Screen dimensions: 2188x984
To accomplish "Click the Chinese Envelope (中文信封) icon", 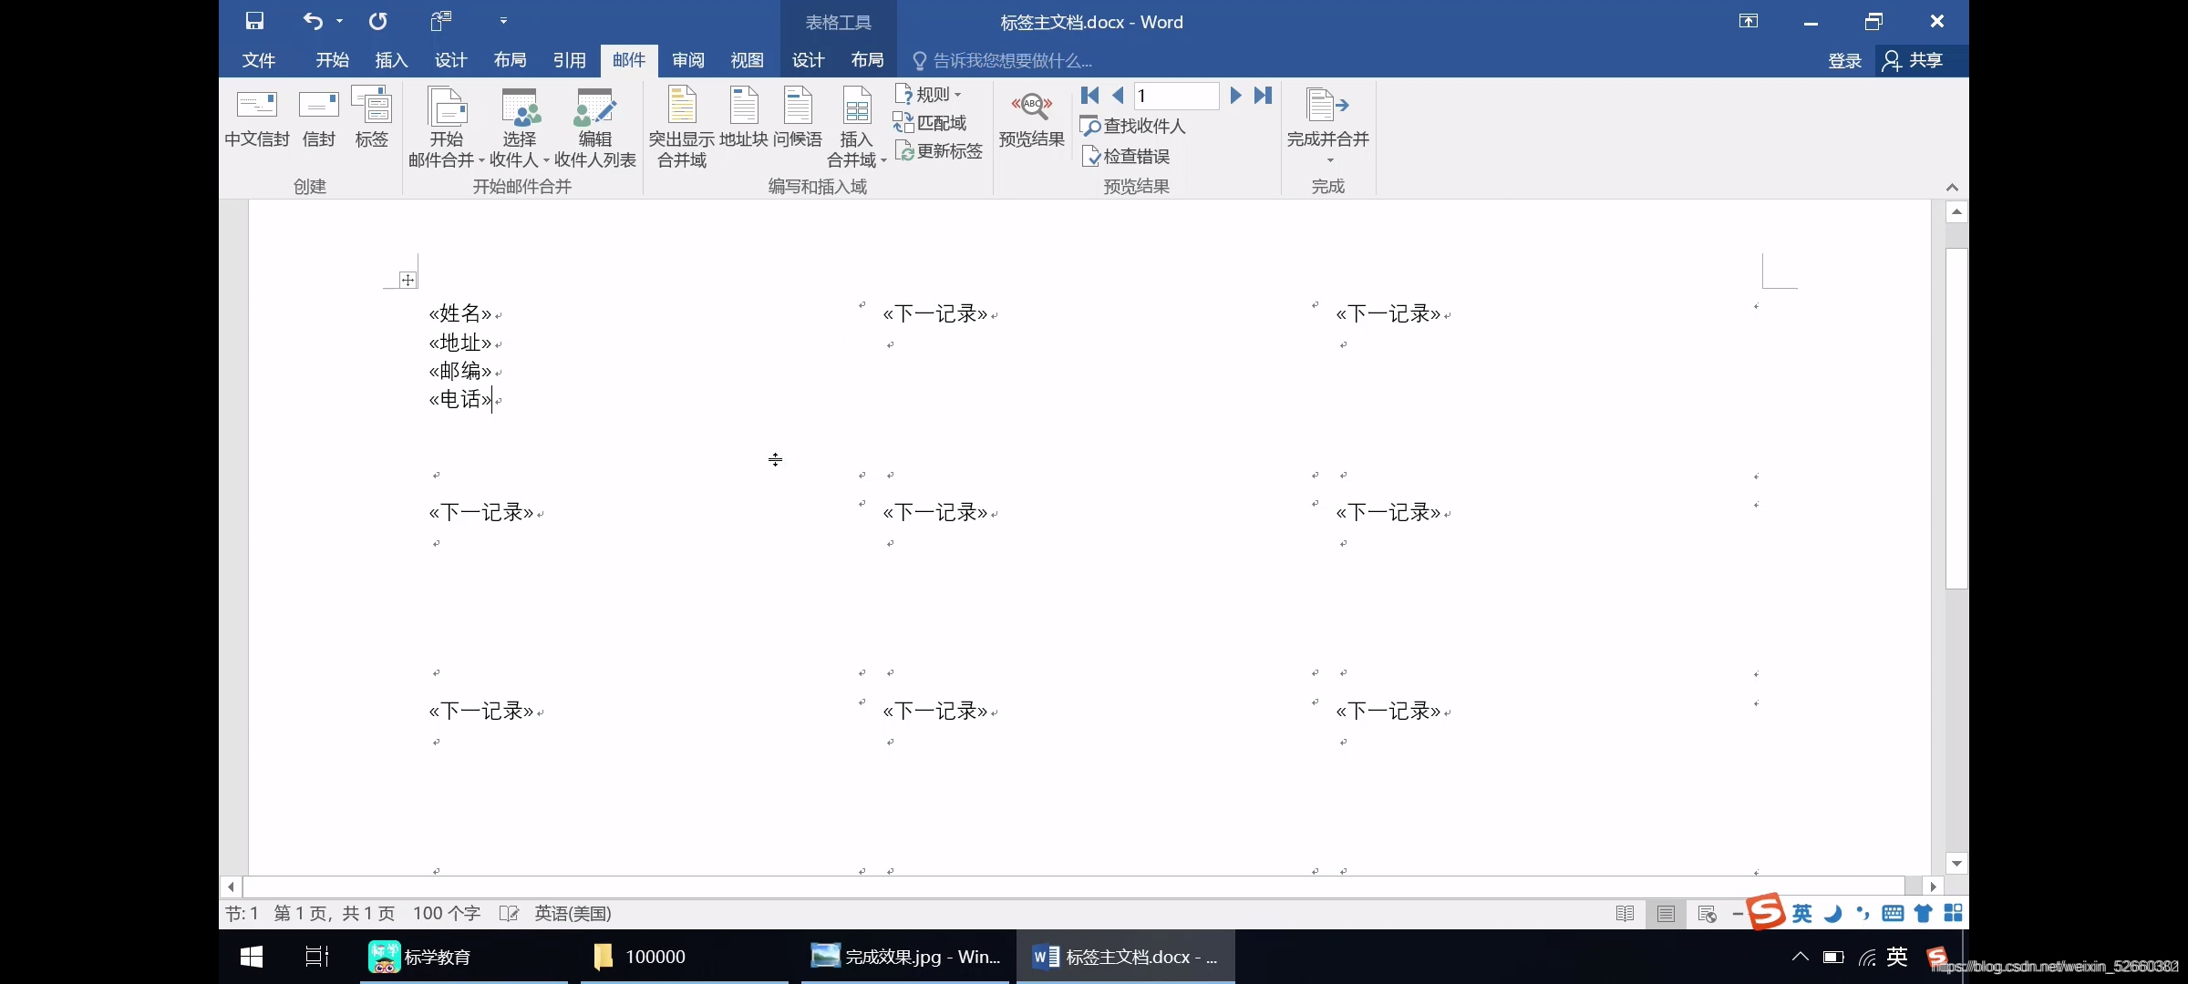I will click(x=256, y=118).
